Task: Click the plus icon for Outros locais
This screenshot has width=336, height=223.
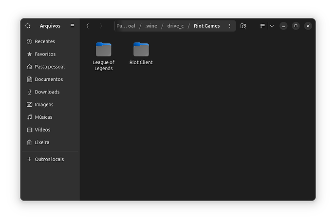Action: click(29, 159)
